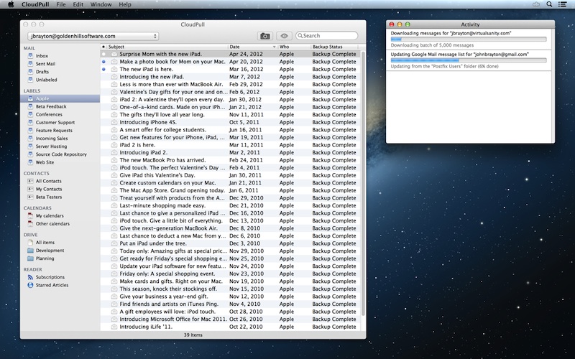This screenshot has height=359, width=575.
Task: Open the File menu
Action: pyautogui.click(x=60, y=4)
